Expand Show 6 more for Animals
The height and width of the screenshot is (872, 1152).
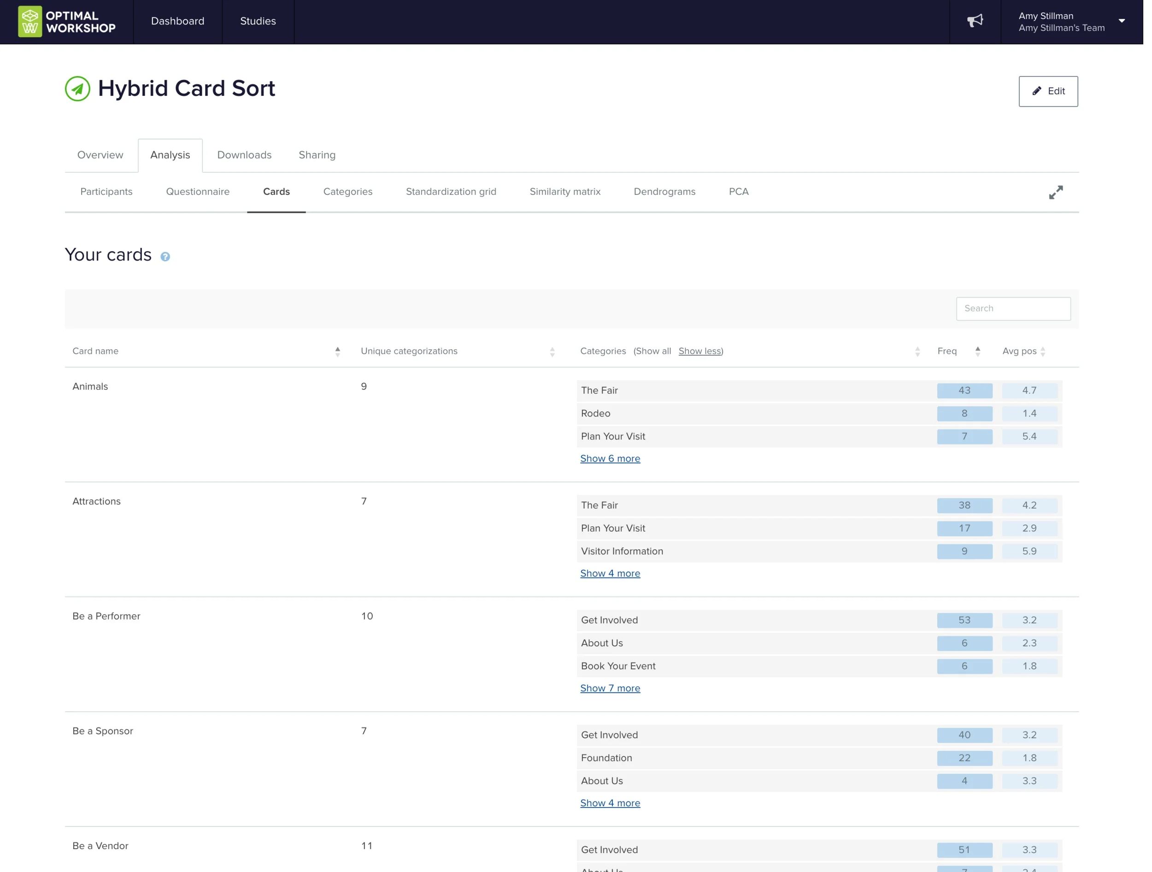tap(610, 459)
